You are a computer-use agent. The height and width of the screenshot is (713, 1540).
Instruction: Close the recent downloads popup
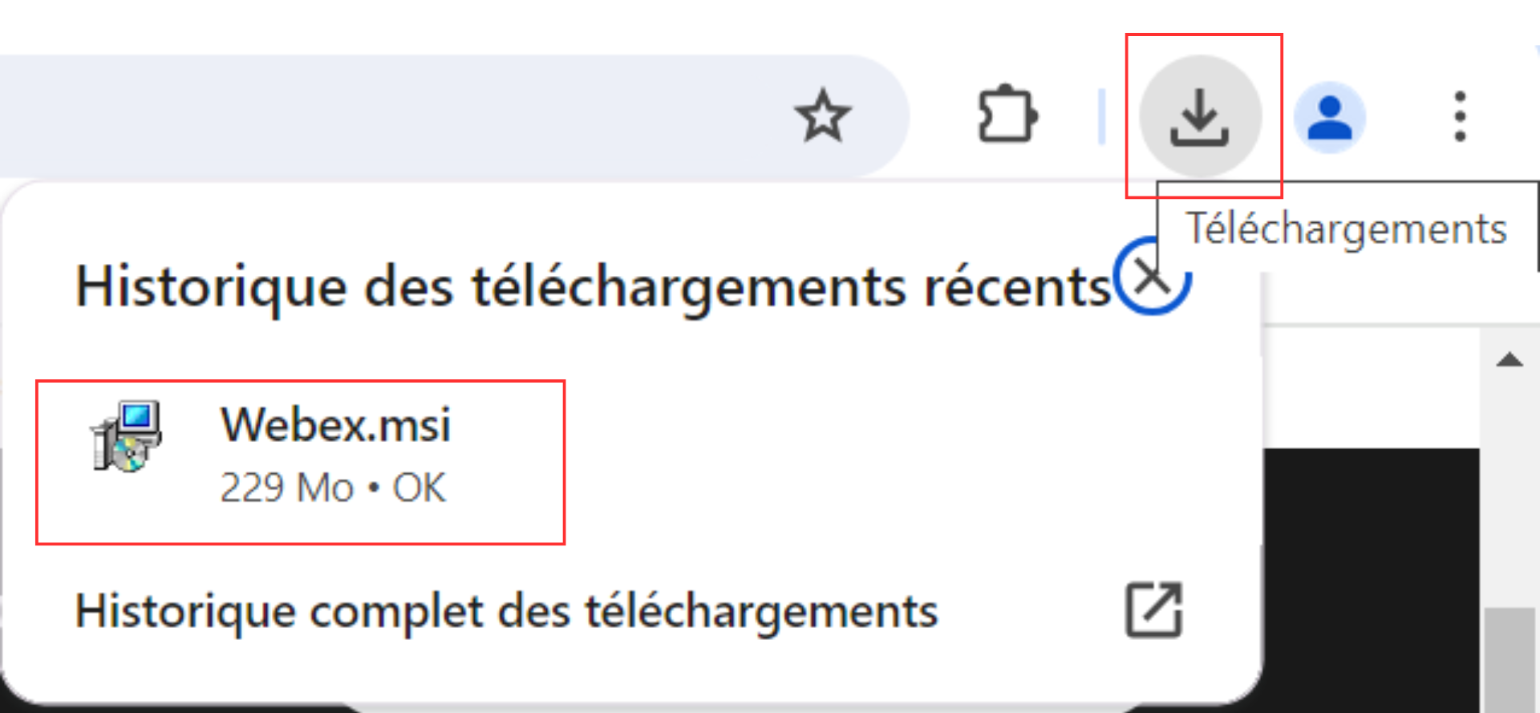(x=1153, y=278)
